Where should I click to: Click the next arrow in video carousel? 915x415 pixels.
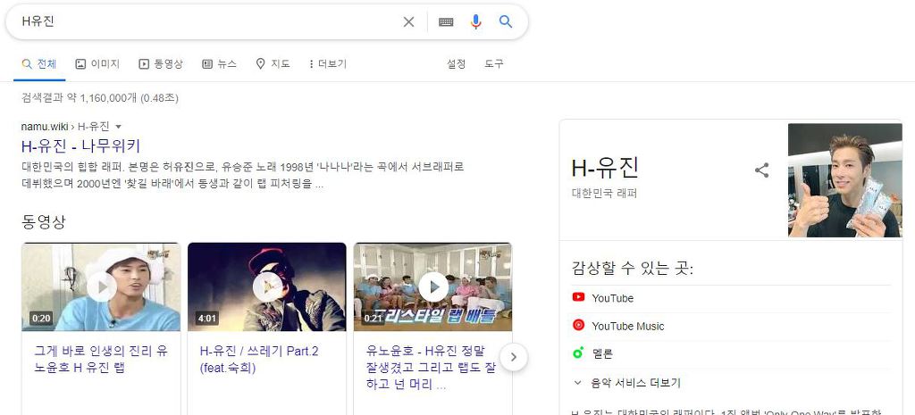click(514, 357)
